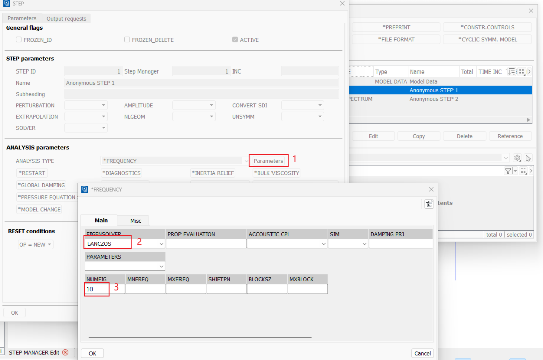The height and width of the screenshot is (360, 543).
Task: Open the EXTRAPOLATION dropdown
Action: (86, 116)
